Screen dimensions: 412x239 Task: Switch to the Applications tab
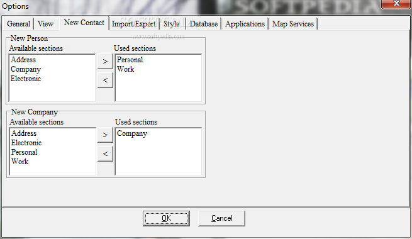coord(245,24)
